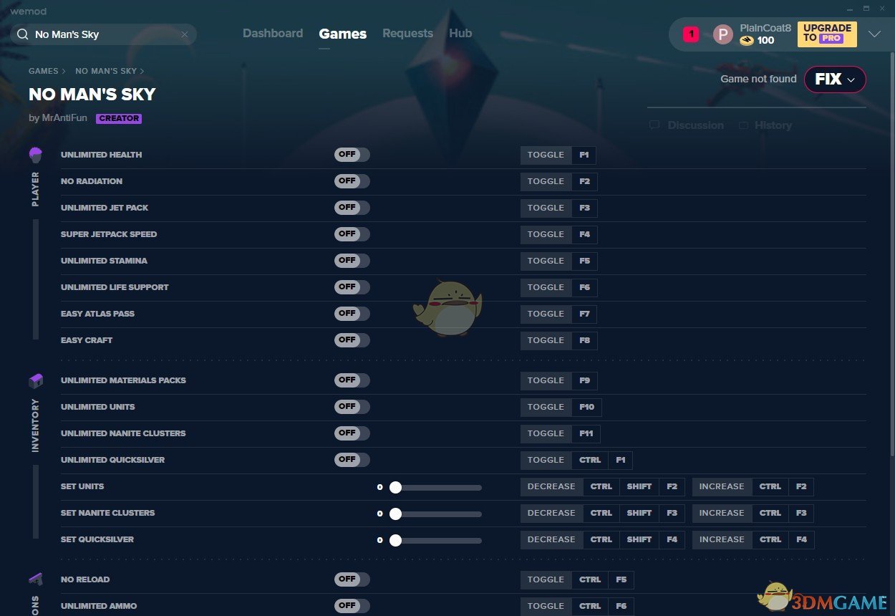Click the No Man's Sky search field
The image size is (895, 616).
[x=104, y=34]
